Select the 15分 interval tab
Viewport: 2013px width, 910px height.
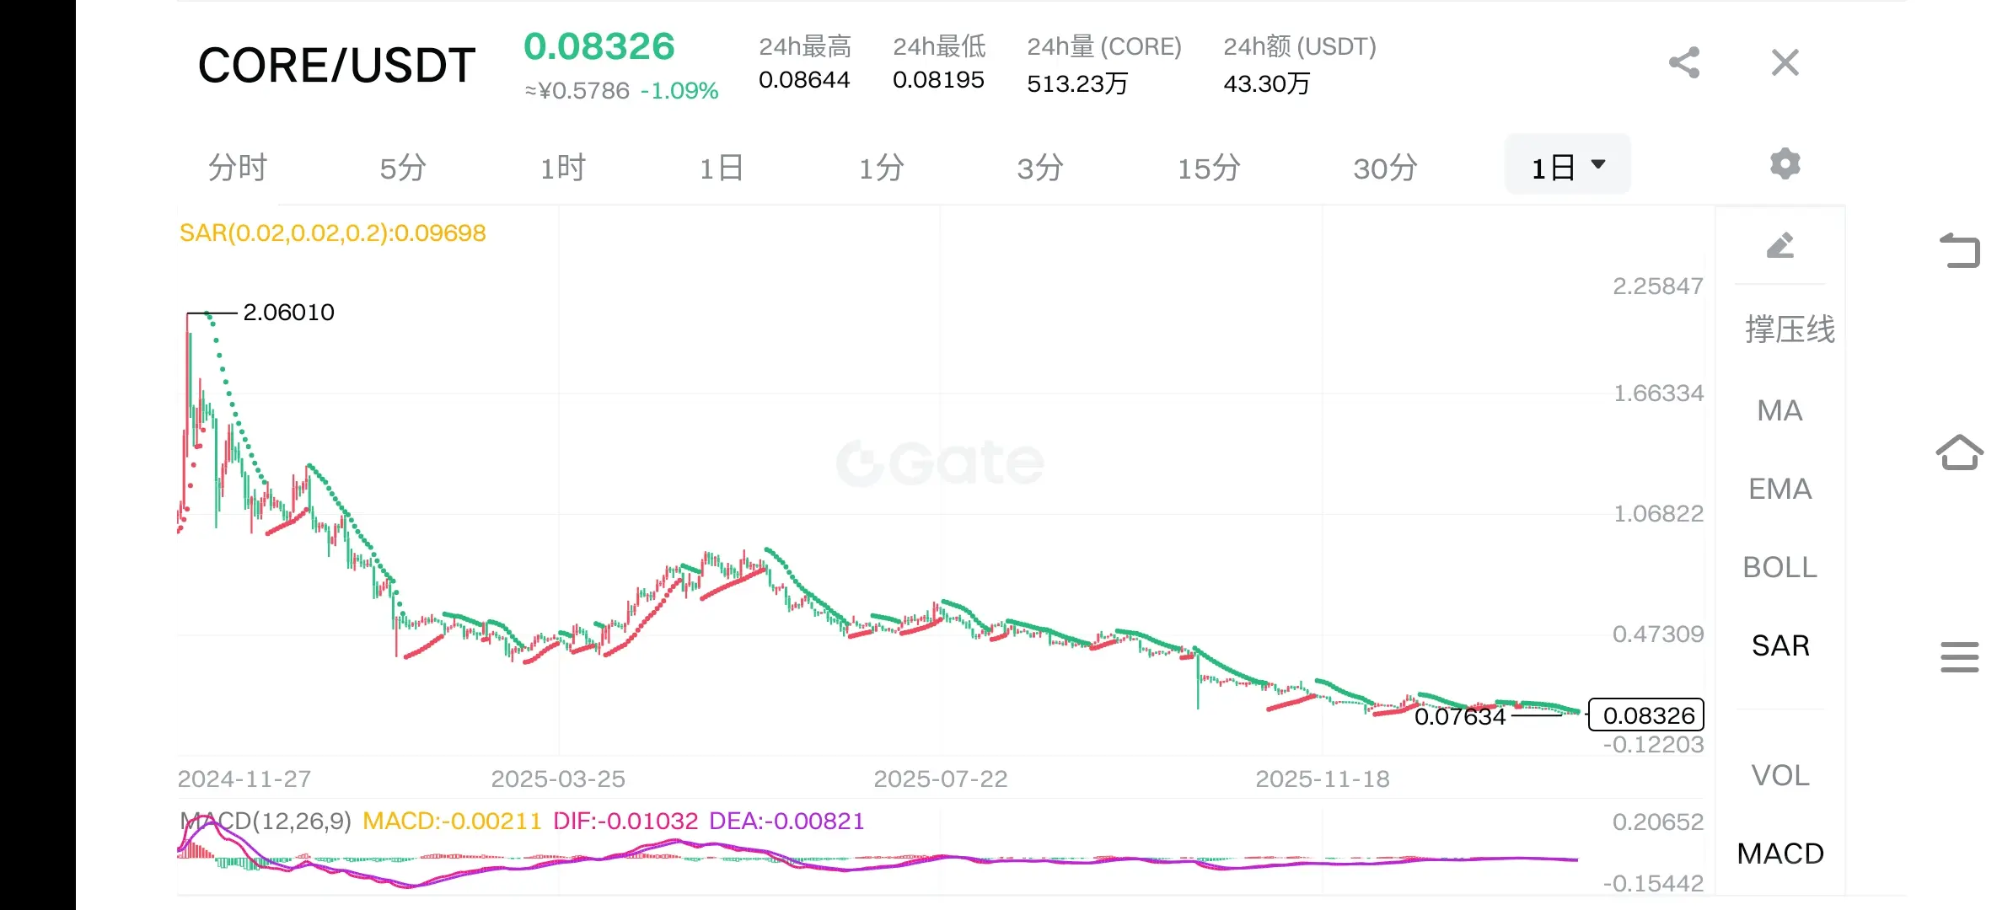(x=1208, y=168)
